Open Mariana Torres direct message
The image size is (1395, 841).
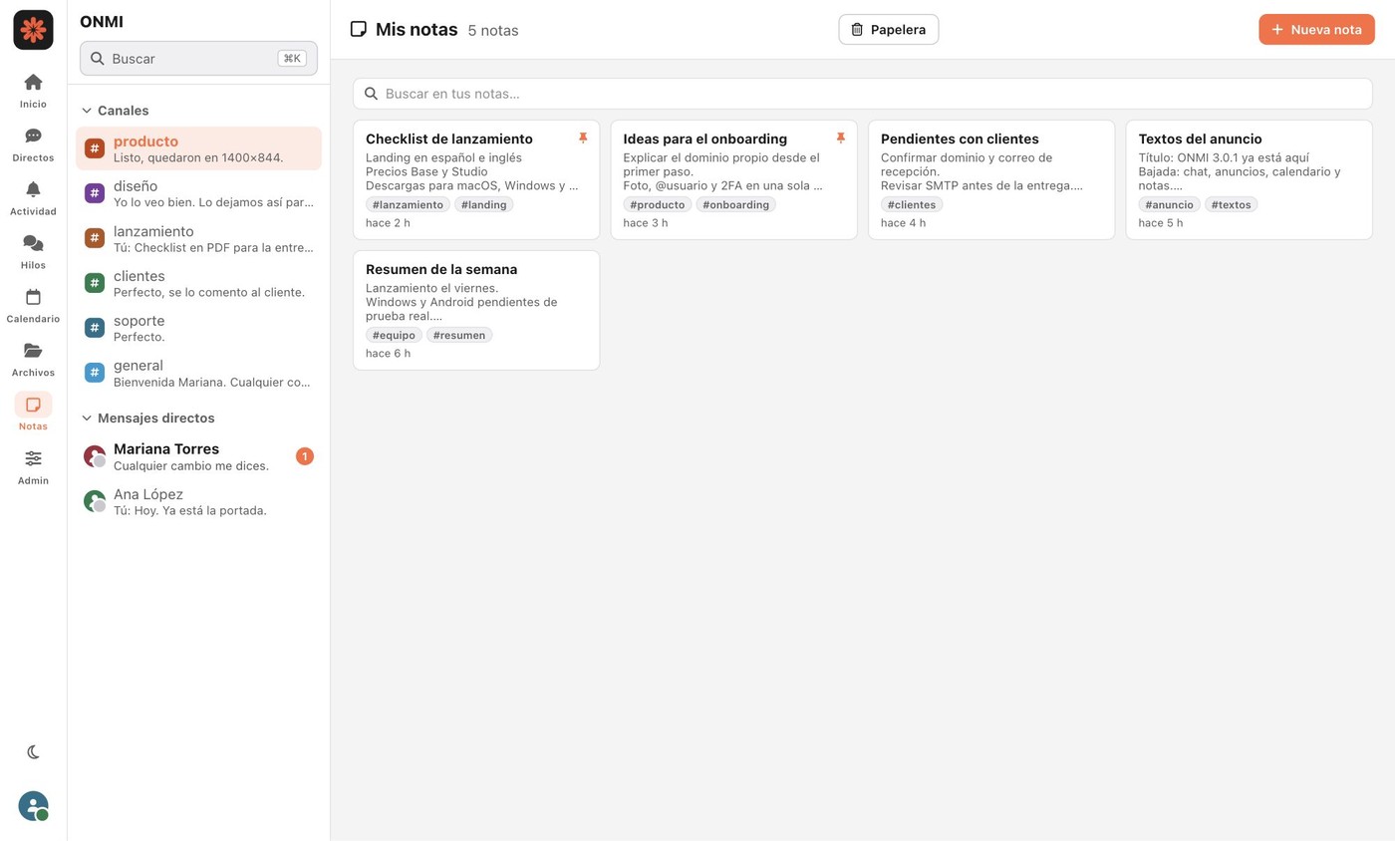198,456
